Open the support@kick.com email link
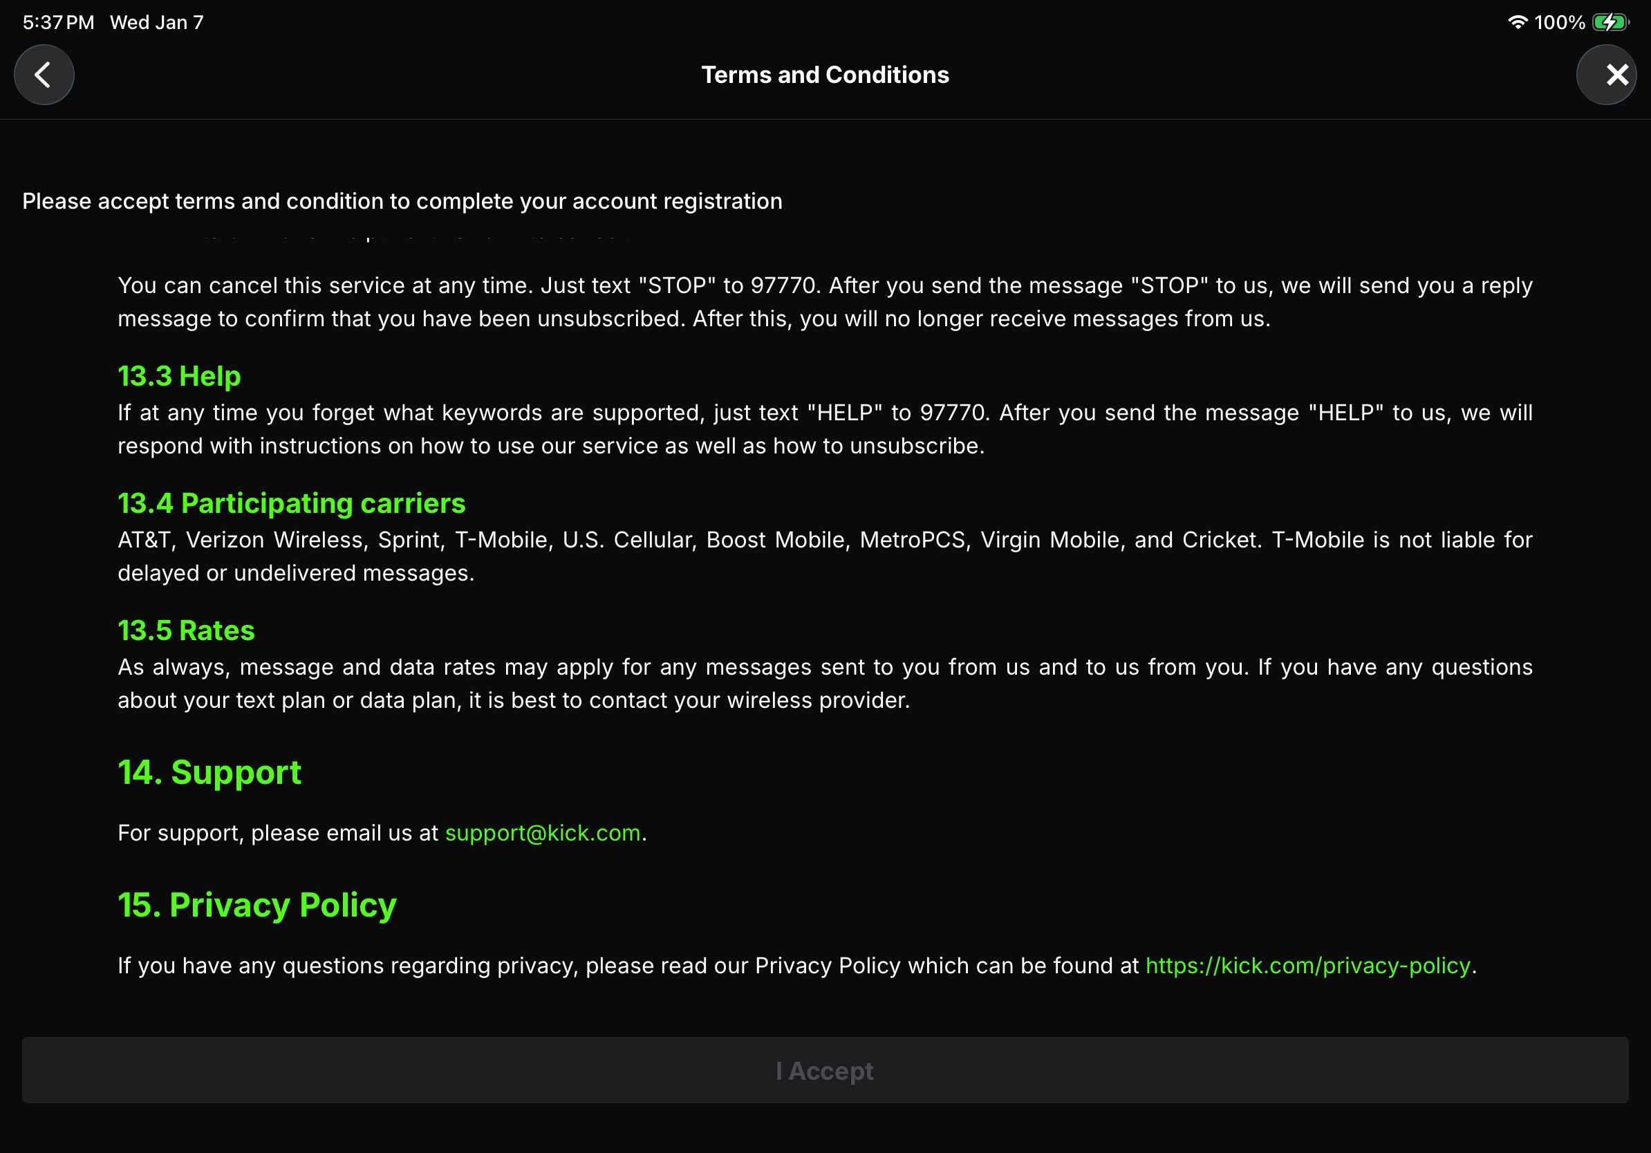The width and height of the screenshot is (1651, 1153). (x=542, y=833)
